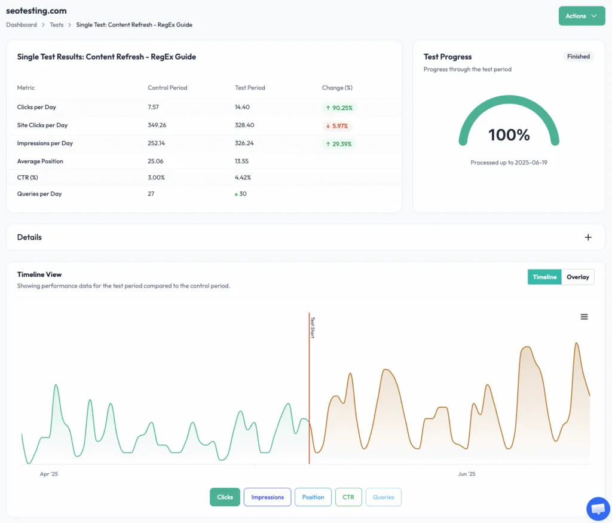Click the 100% progress gauge
This screenshot has height=523, width=612.
pyautogui.click(x=509, y=134)
